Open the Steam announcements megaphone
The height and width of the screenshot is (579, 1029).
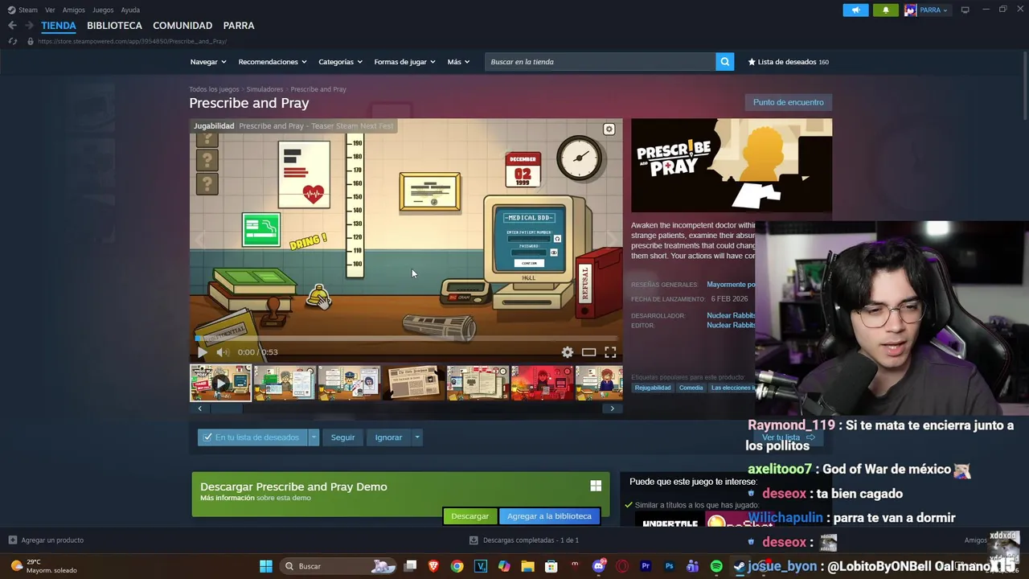click(855, 10)
